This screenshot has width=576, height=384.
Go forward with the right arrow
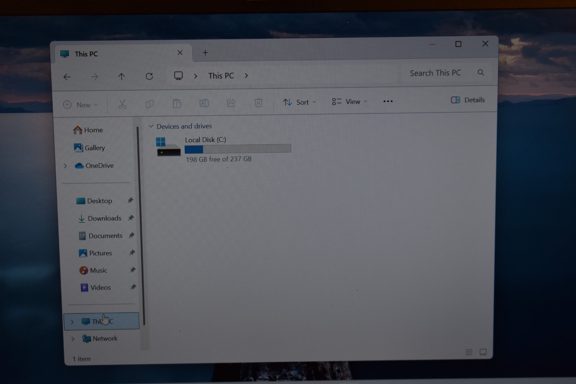tap(94, 77)
